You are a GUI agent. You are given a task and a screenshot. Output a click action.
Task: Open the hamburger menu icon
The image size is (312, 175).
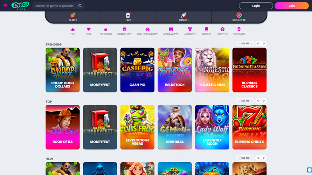click(5, 6)
